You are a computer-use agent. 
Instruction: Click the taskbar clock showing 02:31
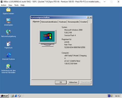coord(117,96)
